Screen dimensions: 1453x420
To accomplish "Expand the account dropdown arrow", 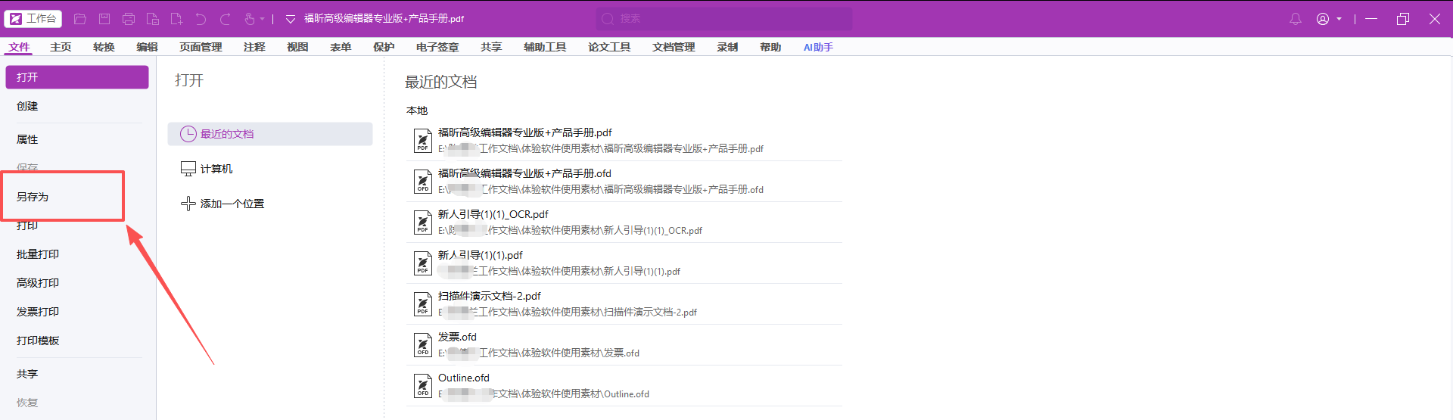I will pos(1339,19).
